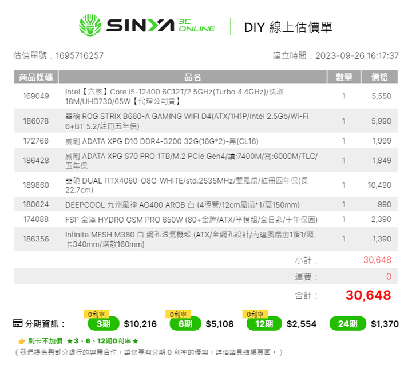
Task: Click barcode 189860
Action: point(35,185)
